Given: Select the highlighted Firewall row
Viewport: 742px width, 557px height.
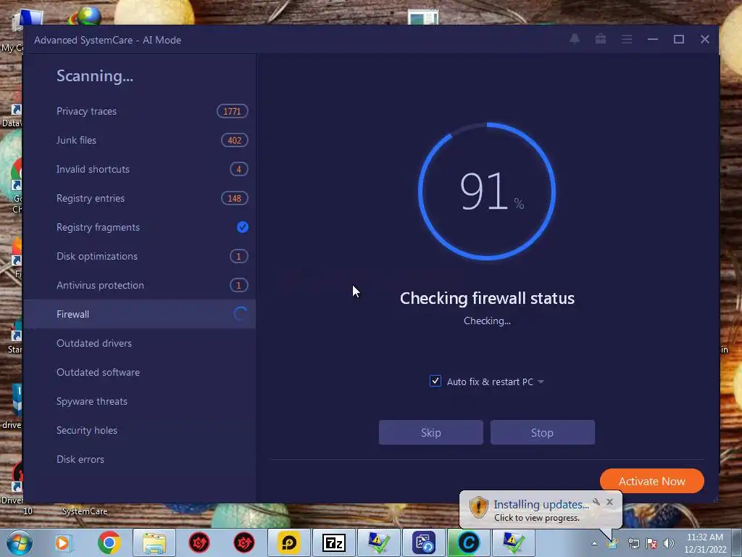Looking at the screenshot, I should 139,314.
